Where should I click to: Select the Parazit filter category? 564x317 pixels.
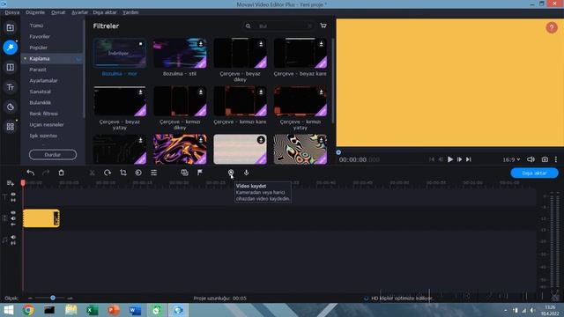point(38,70)
